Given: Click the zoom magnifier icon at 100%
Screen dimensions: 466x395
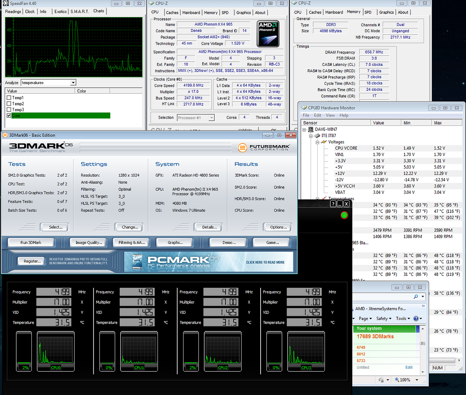Looking at the screenshot, I should point(397,380).
